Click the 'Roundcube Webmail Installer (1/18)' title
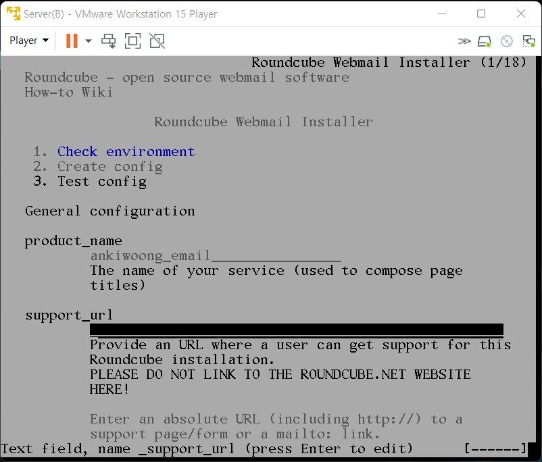Screen dimensions: 542x462 coord(389,63)
